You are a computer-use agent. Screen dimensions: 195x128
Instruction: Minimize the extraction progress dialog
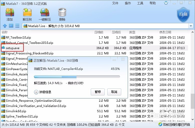(x=114, y=60)
